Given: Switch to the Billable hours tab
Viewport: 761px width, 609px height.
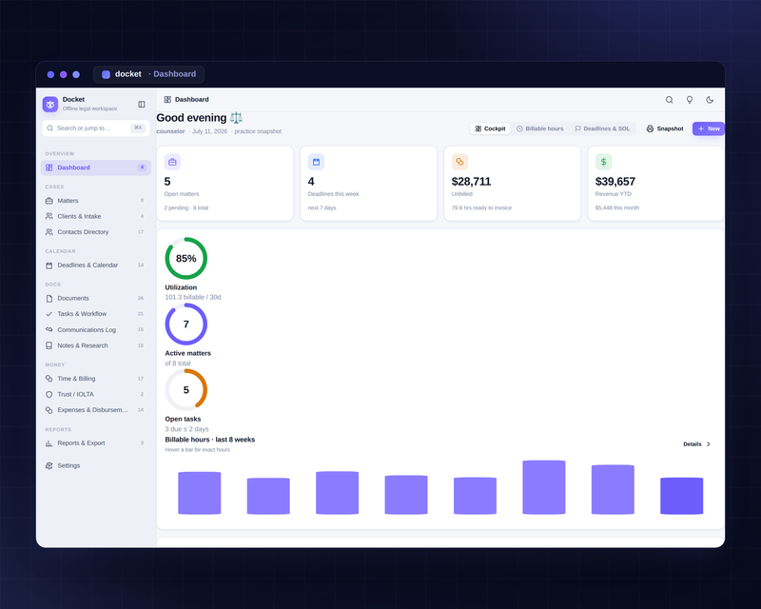Looking at the screenshot, I should coord(539,128).
